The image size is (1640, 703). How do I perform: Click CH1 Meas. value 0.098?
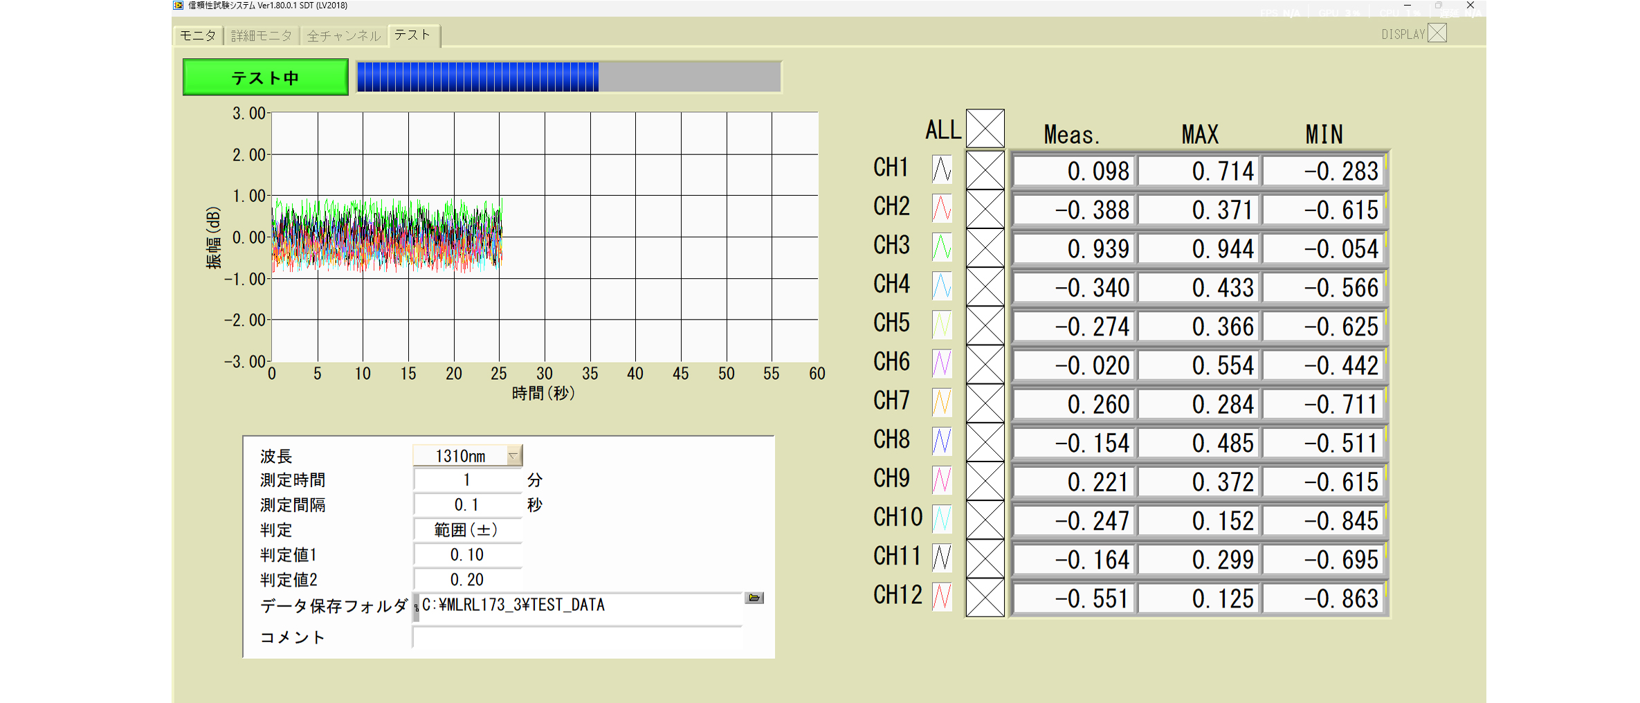[x=1074, y=171]
